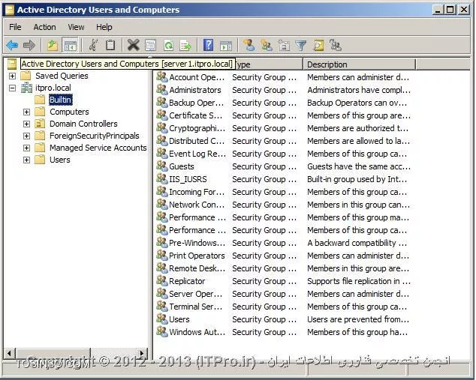Expand the Computers container
The height and width of the screenshot is (380, 476).
[x=26, y=112]
